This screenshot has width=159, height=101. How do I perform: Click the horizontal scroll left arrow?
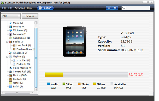point(3,92)
